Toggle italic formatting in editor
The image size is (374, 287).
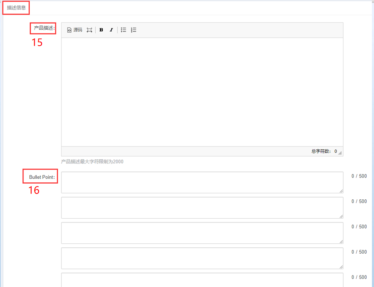(111, 30)
